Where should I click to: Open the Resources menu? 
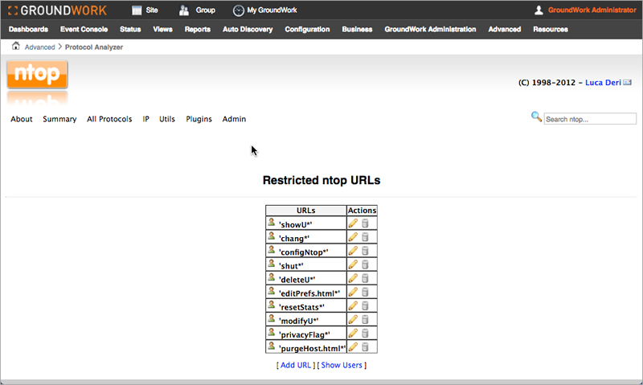tap(551, 29)
